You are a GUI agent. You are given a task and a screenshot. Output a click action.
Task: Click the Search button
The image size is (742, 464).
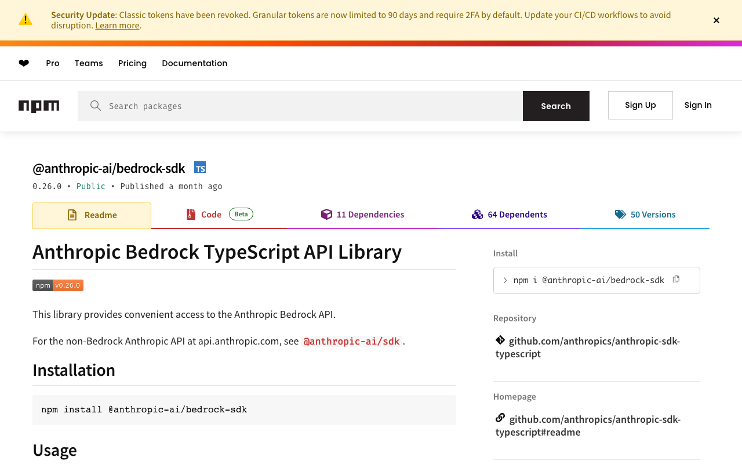556,106
